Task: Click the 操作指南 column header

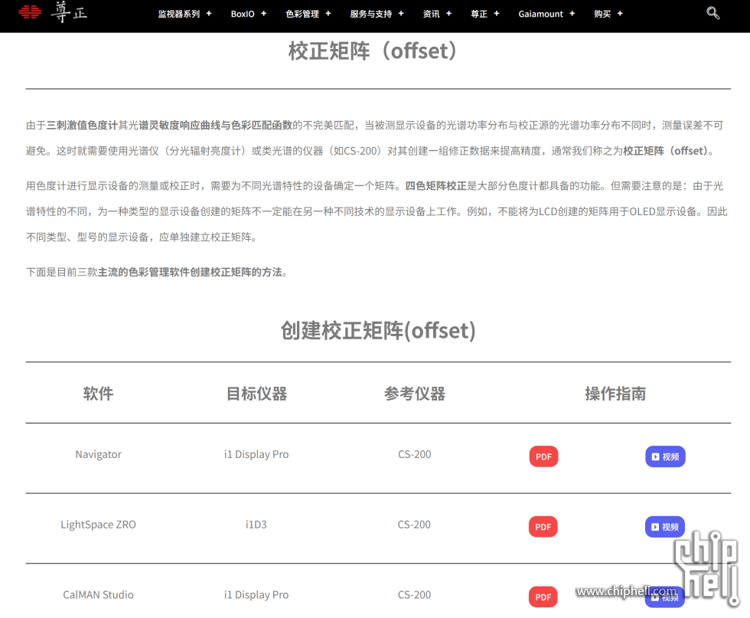Action: [615, 394]
